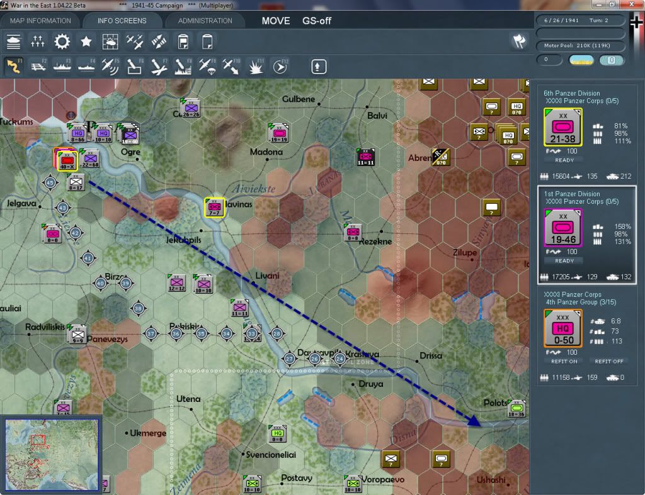Open the ADMINISTRATION tab

point(205,21)
